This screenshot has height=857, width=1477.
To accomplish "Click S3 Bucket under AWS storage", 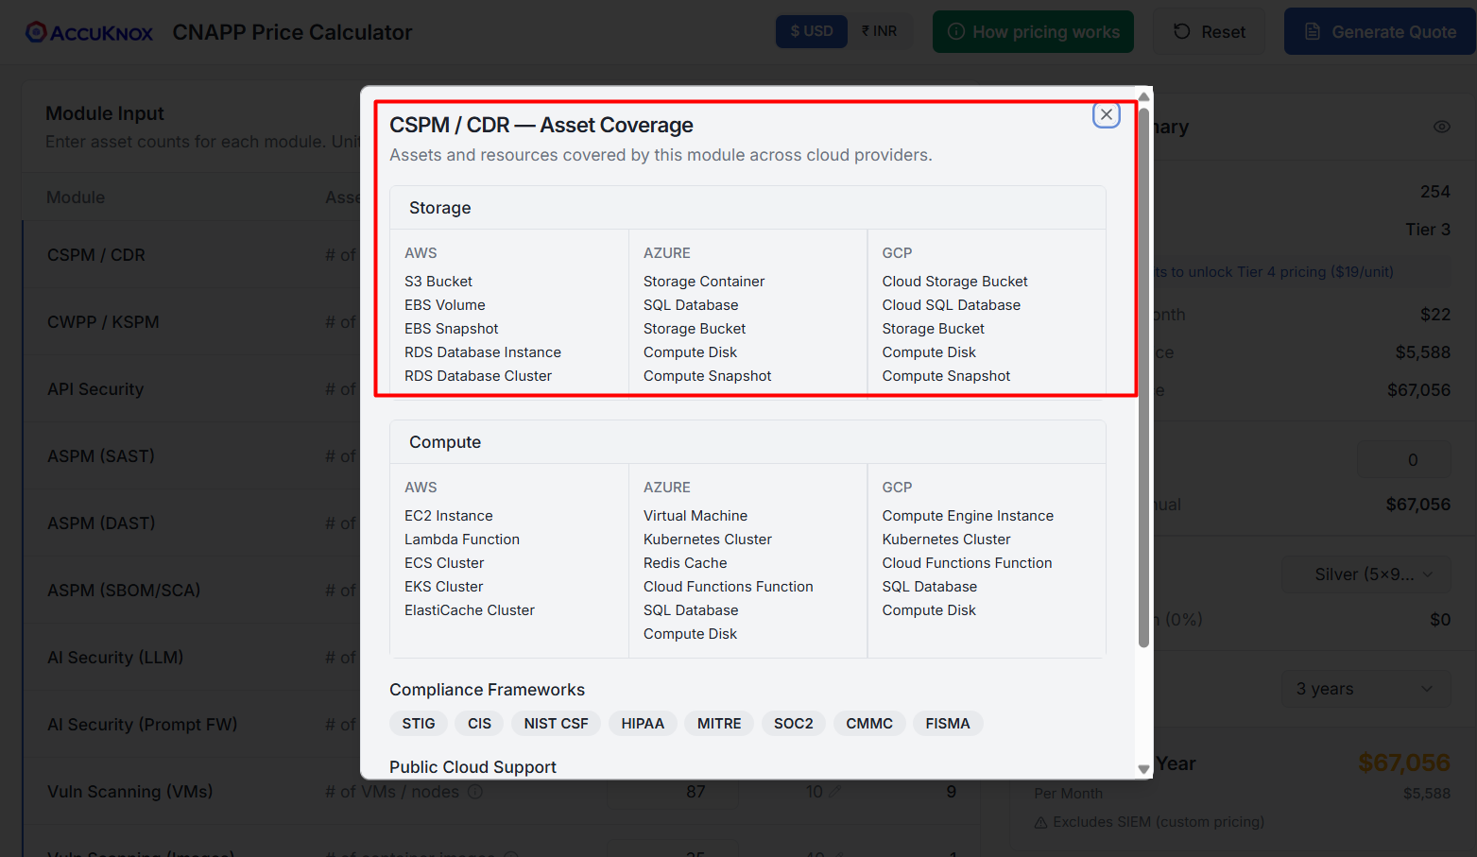I will [x=438, y=282].
